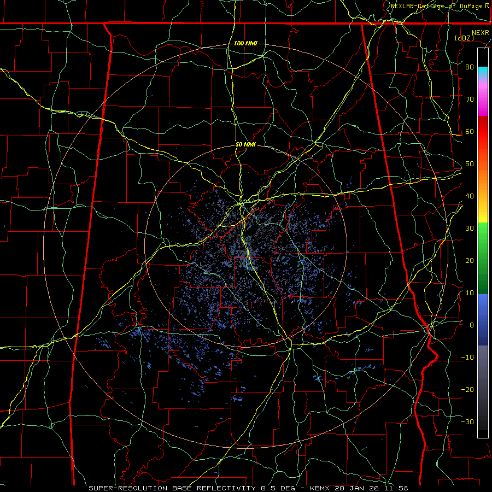Click the NEXLAB-College of DuPage watermark text
The height and width of the screenshot is (492, 492).
(x=440, y=6)
